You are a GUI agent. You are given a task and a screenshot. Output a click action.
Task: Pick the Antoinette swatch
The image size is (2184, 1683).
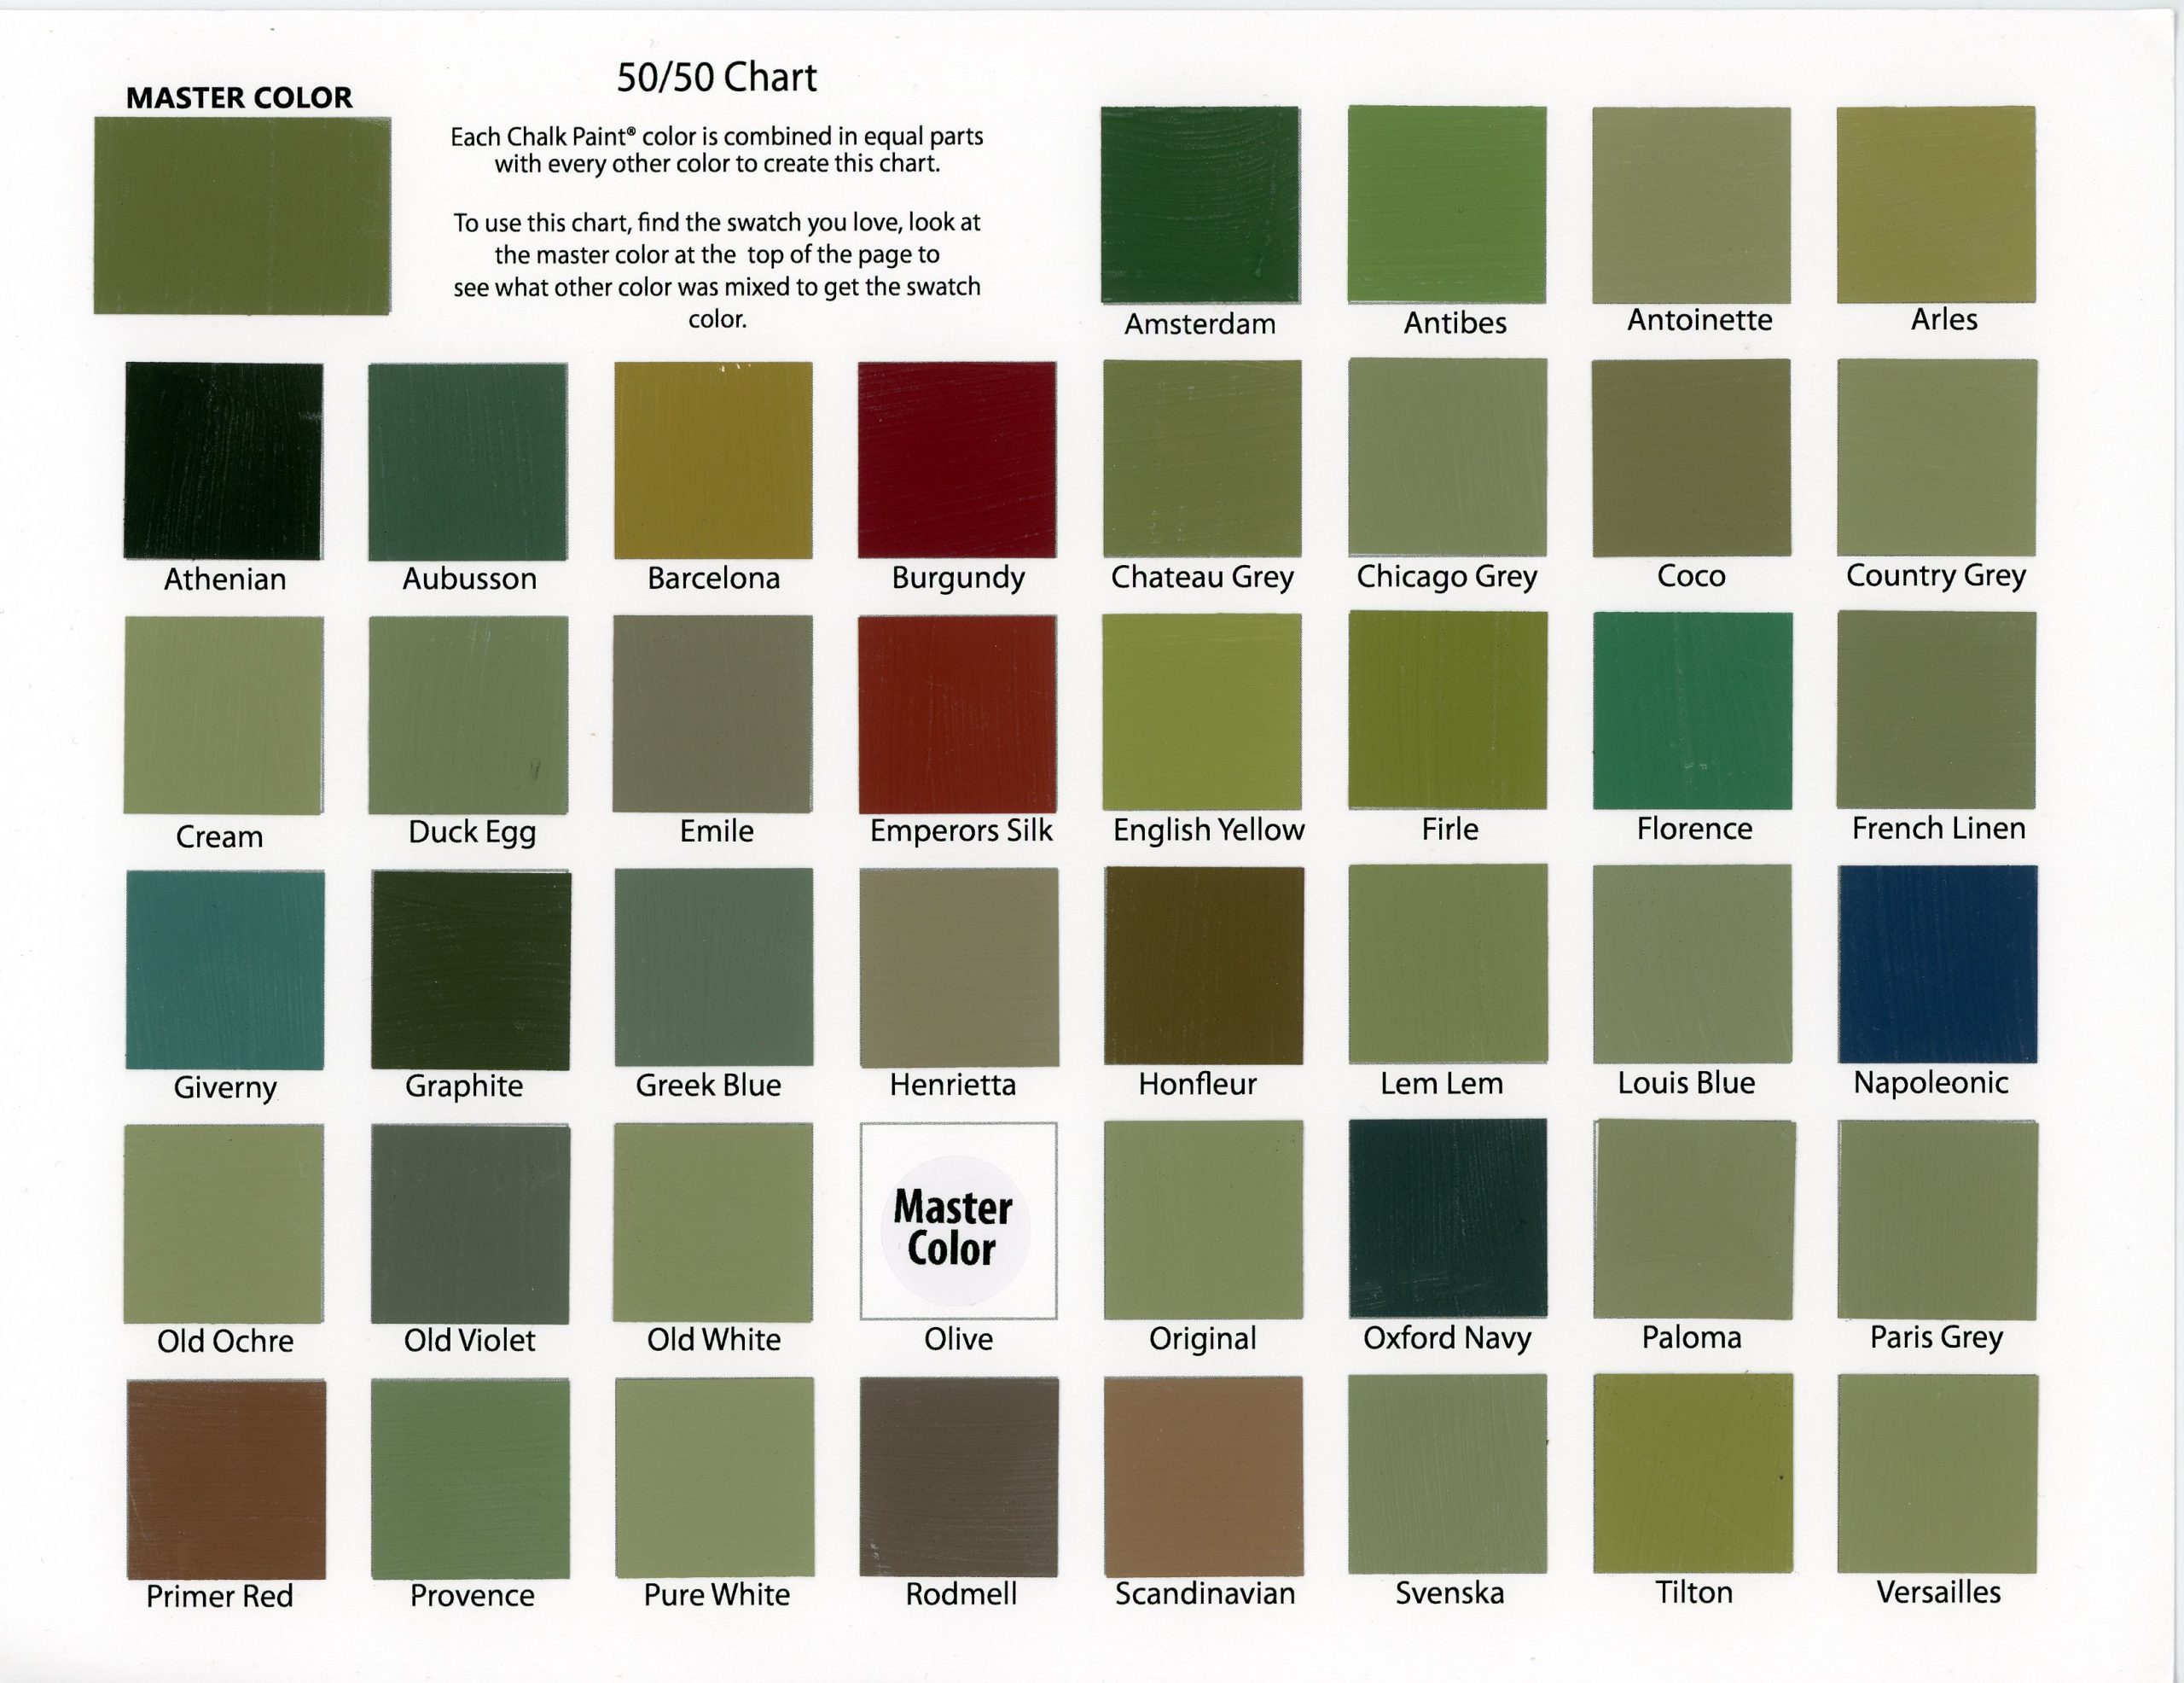(1692, 205)
